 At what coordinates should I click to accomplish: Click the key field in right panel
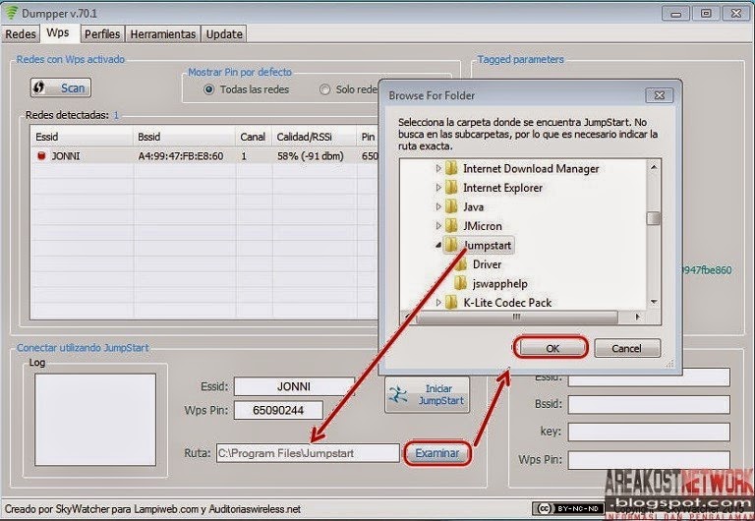(649, 432)
